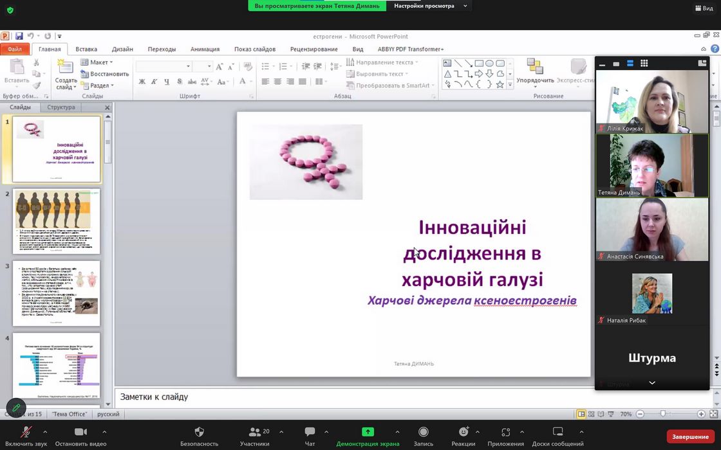Click the green annotation pencil icon
This screenshot has height=450, width=721.
click(16, 408)
